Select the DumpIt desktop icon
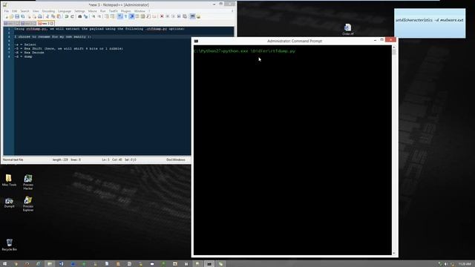 pos(9,202)
